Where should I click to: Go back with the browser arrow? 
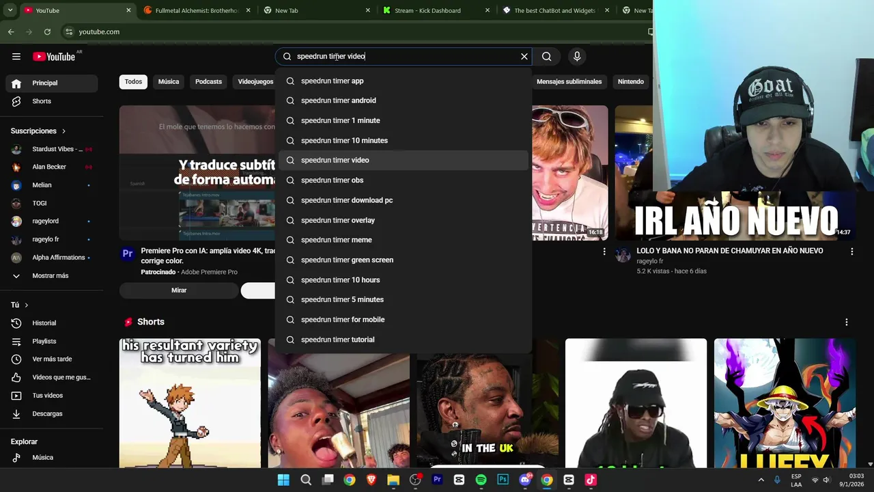point(11,31)
